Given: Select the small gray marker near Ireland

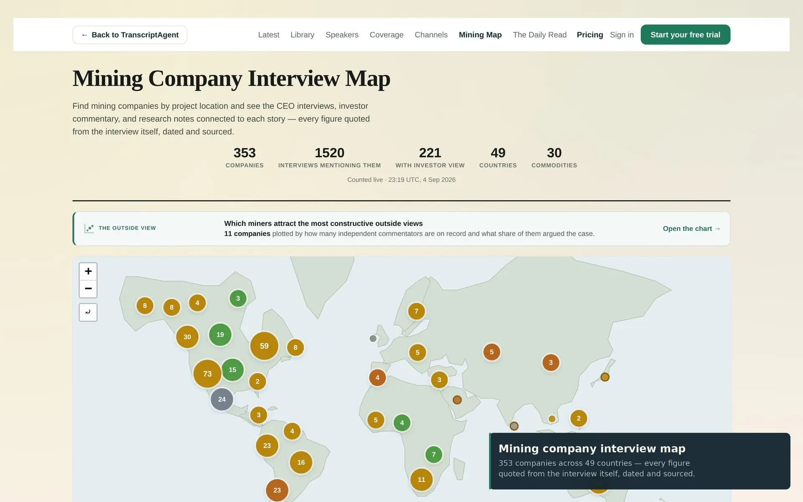Looking at the screenshot, I should [x=373, y=338].
